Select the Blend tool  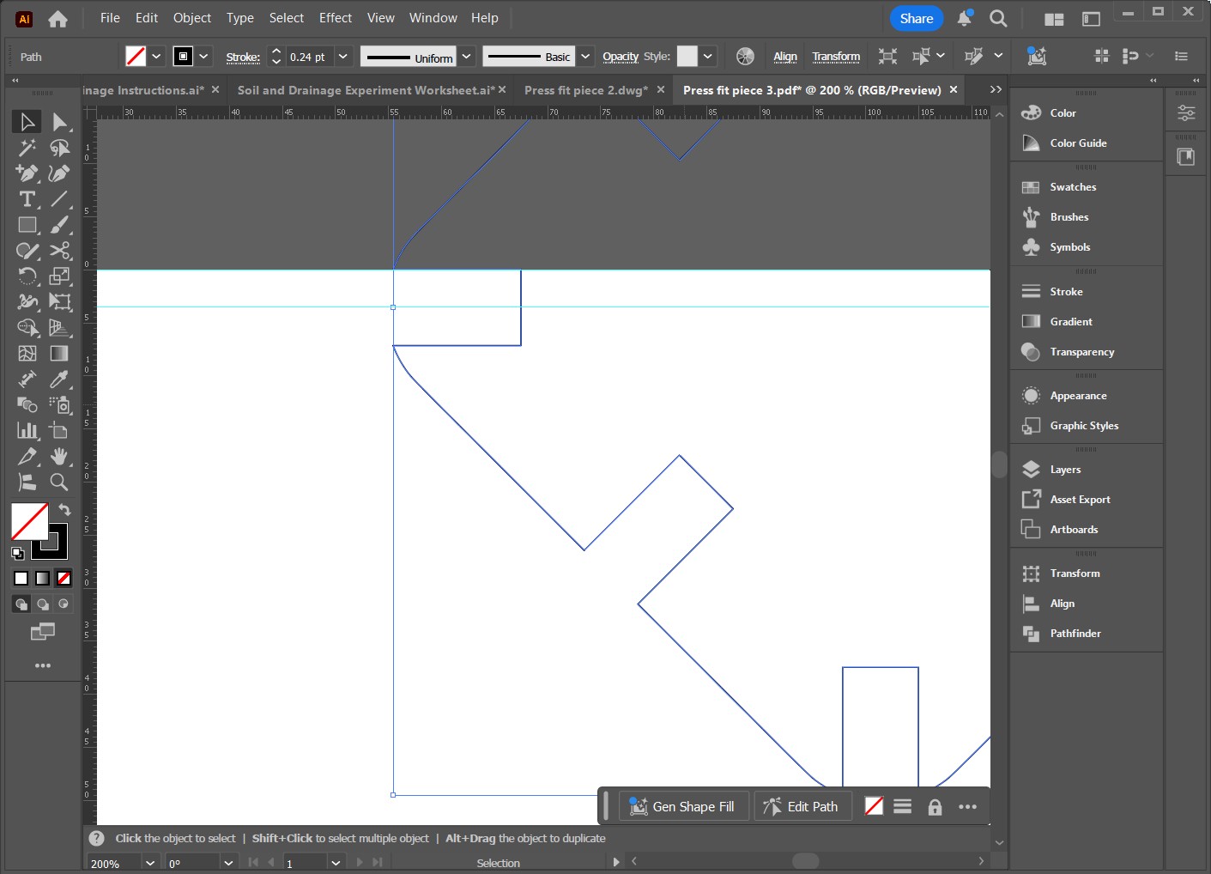click(27, 405)
